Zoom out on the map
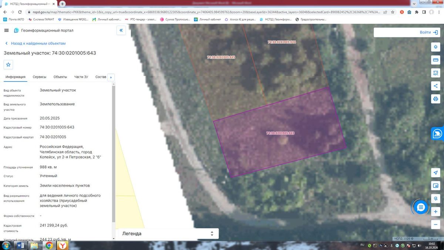The width and height of the screenshot is (444, 250). click(x=435, y=224)
